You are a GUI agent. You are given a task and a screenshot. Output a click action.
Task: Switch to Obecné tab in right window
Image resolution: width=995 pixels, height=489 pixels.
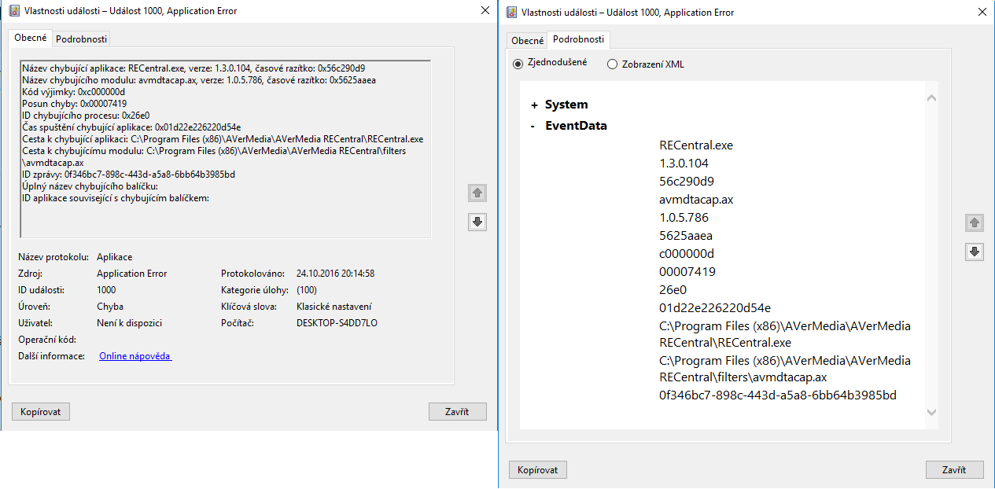(x=527, y=41)
